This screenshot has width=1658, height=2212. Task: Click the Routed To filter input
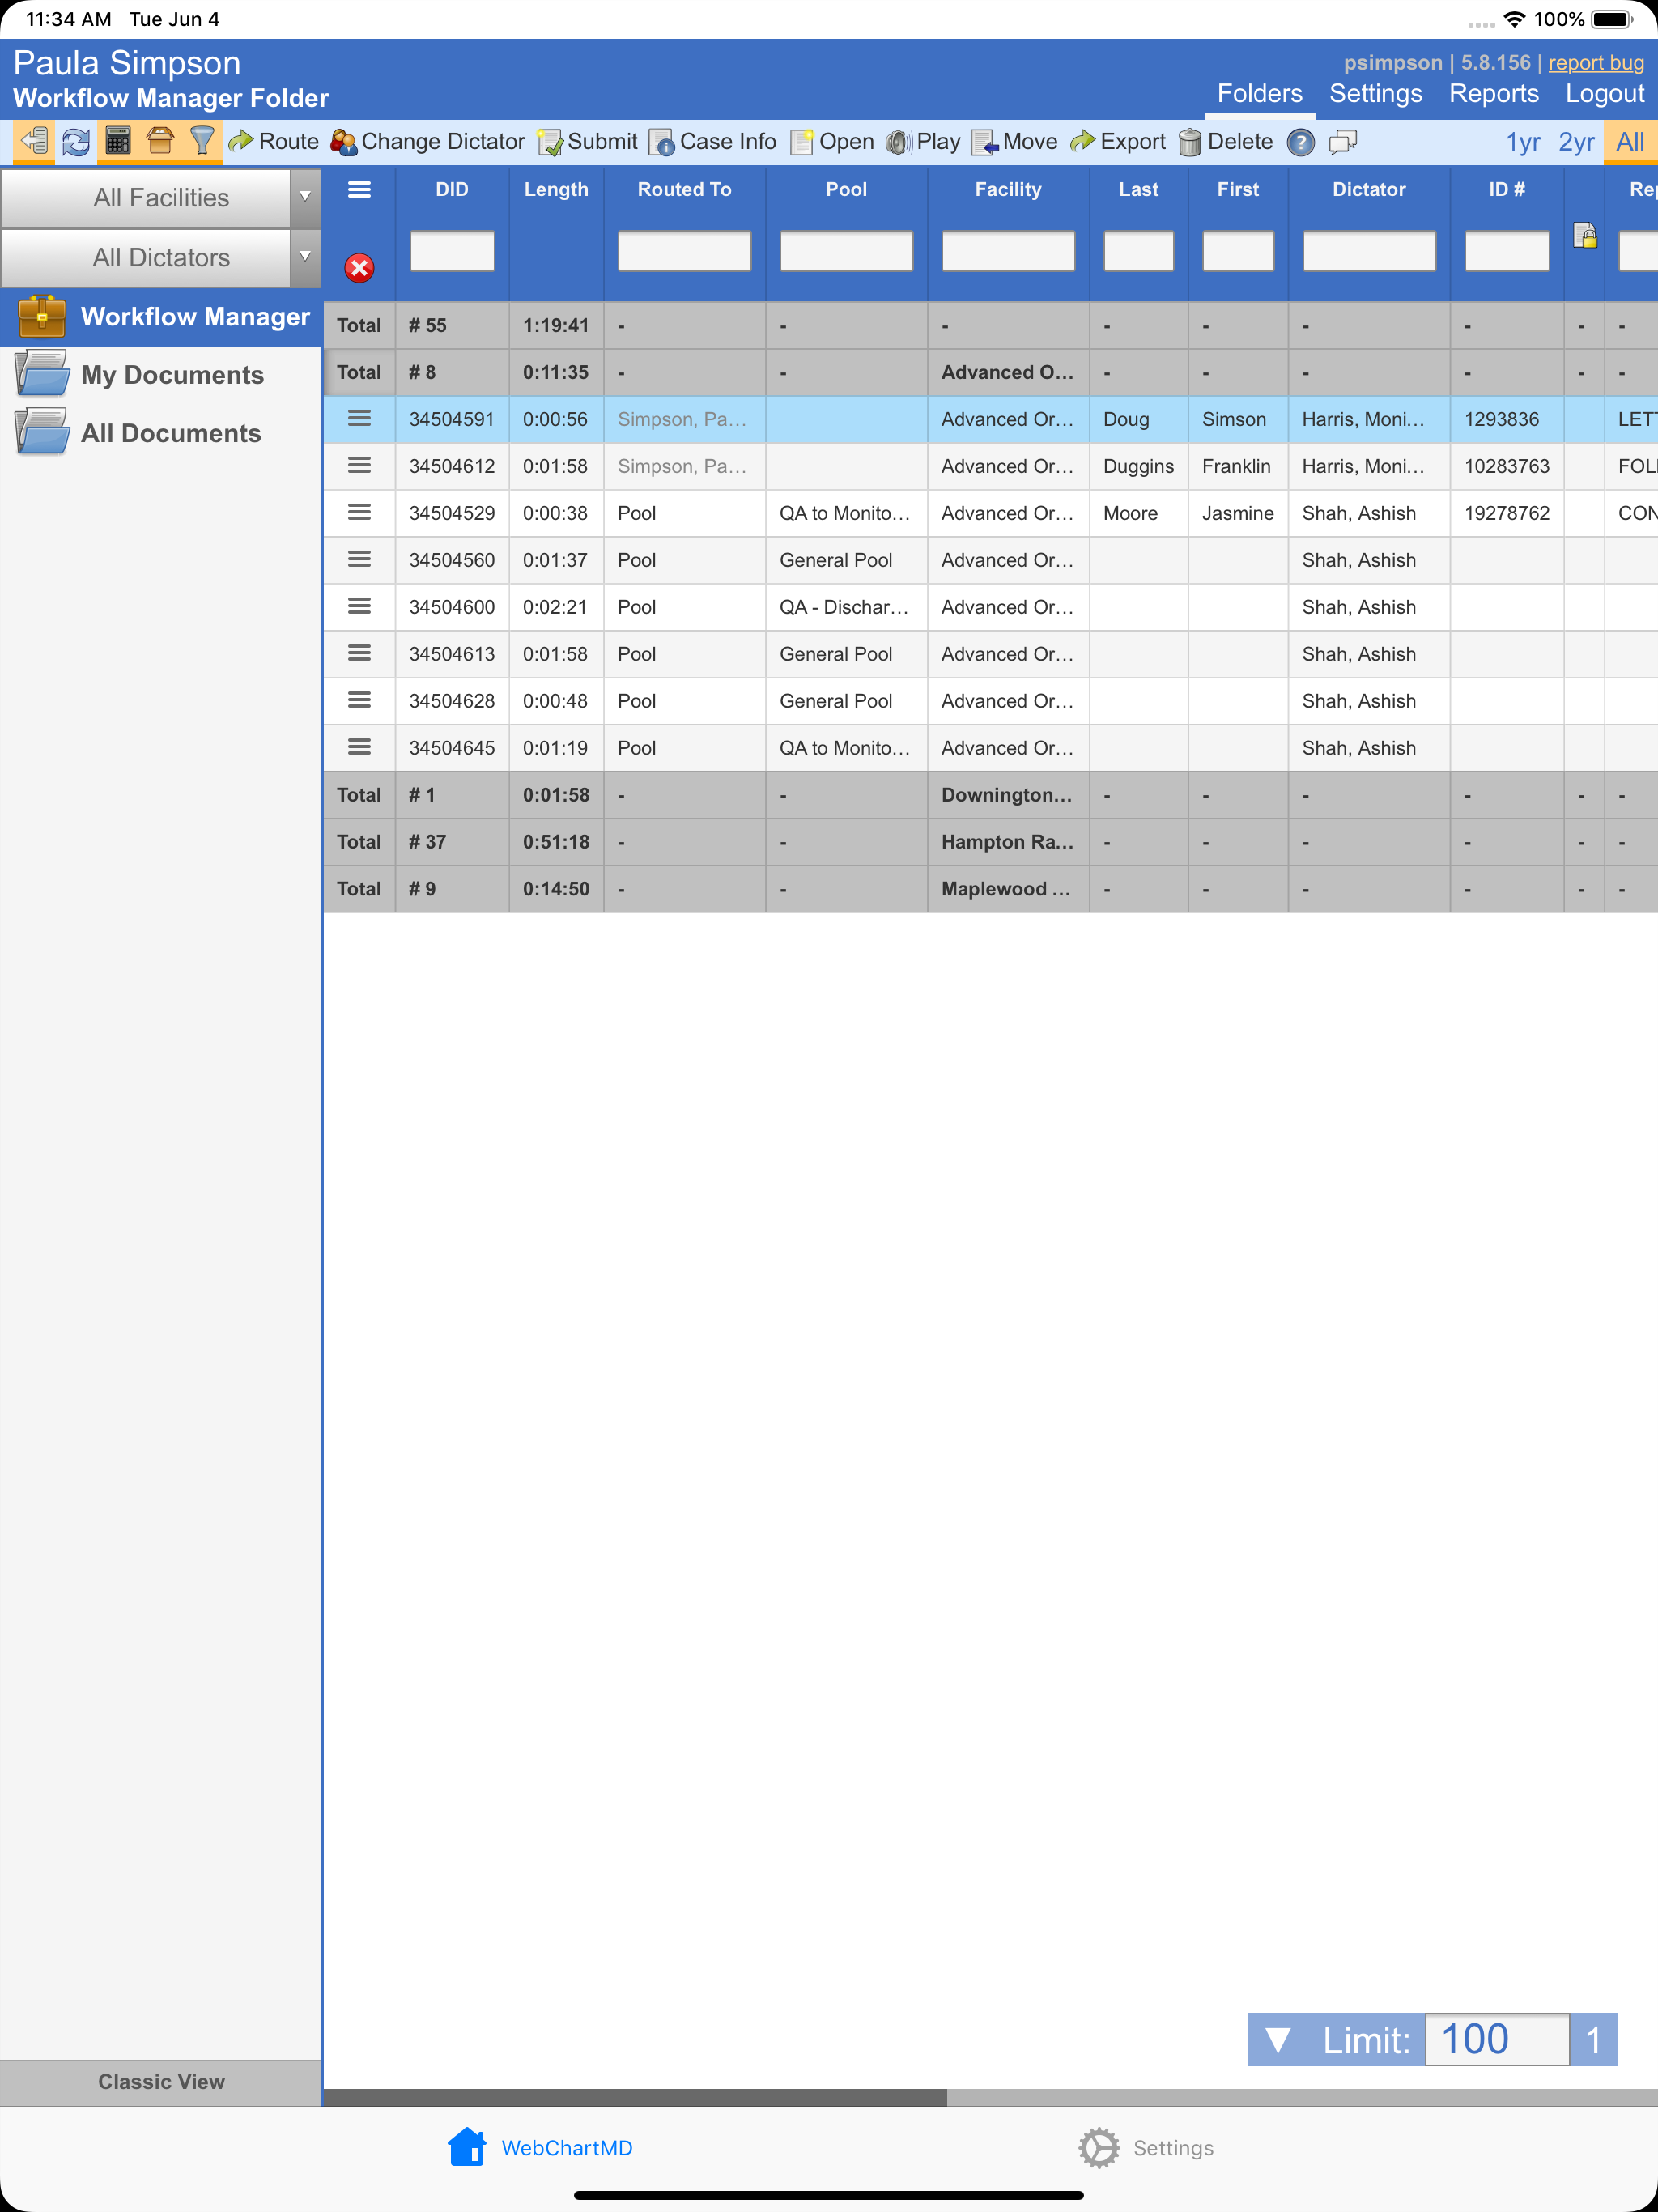[x=684, y=251]
